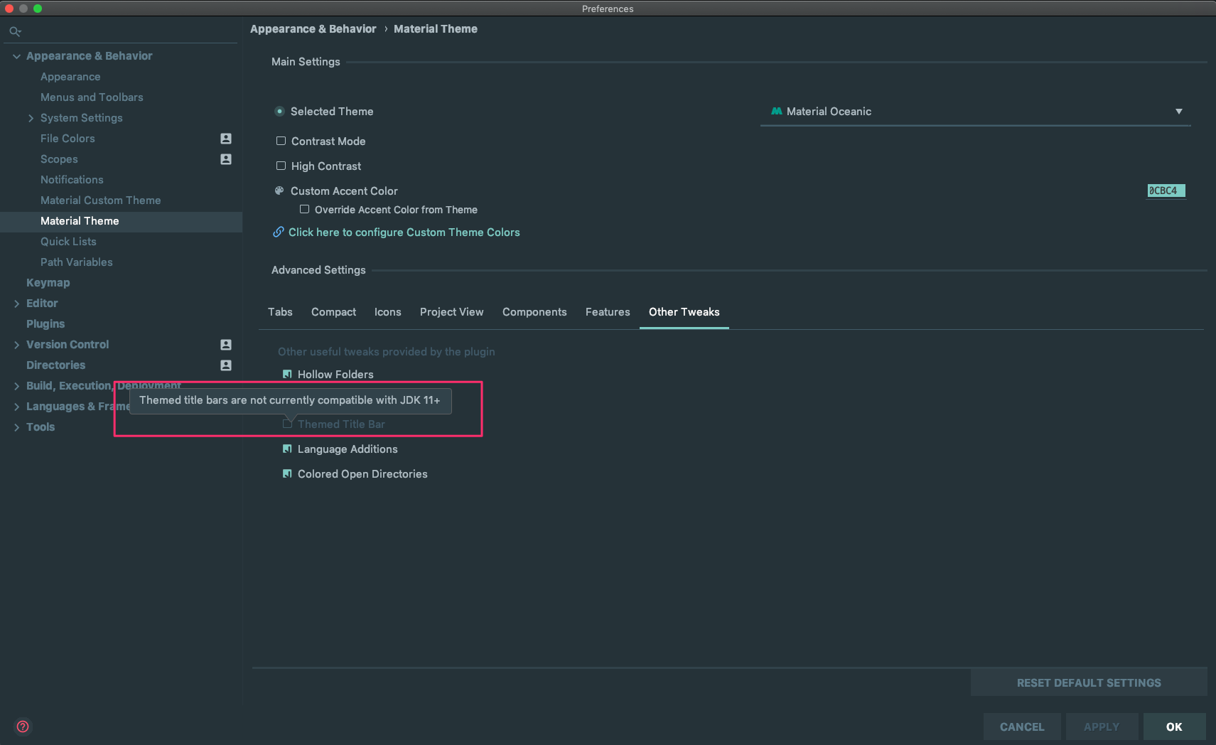Switch to the Project View tab
Screen dimensions: 1216x745
(x=451, y=312)
